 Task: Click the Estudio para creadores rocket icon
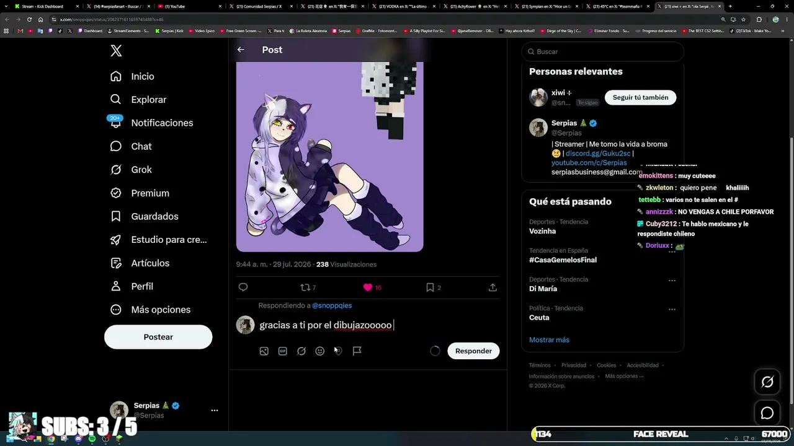[116, 240]
